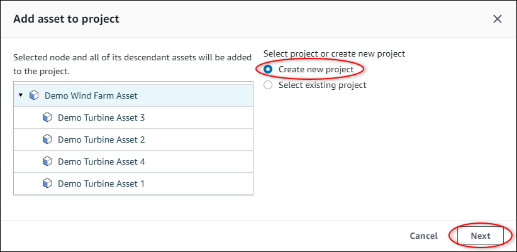Select the Demo Turbine Asset 1 label
The width and height of the screenshot is (517, 252).
tap(101, 184)
